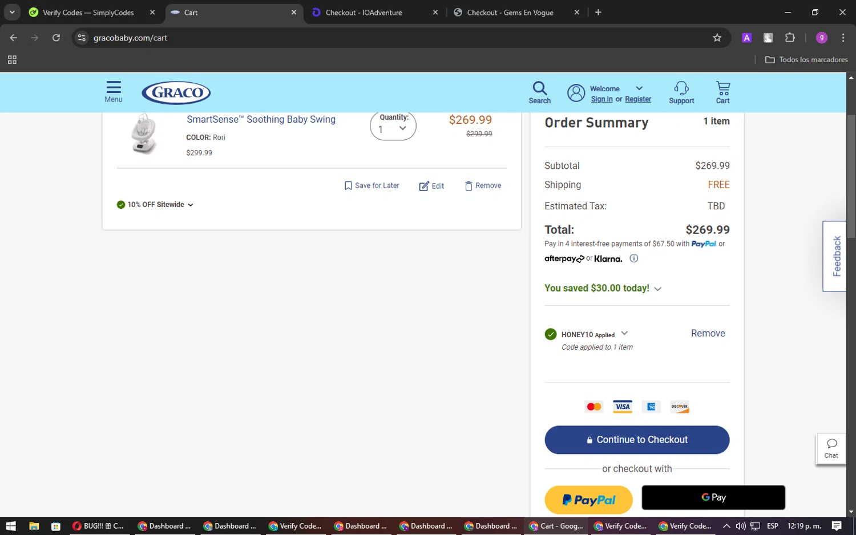Open the Cart - Google Chrome taskbar window
This screenshot has height=535, width=856.
556,526
